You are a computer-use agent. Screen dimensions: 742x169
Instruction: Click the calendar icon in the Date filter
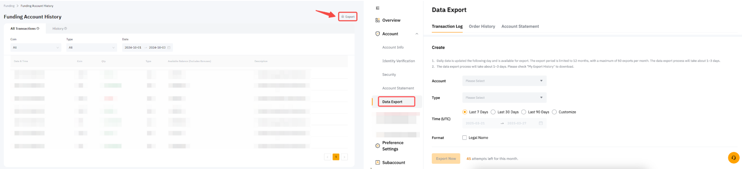(169, 47)
